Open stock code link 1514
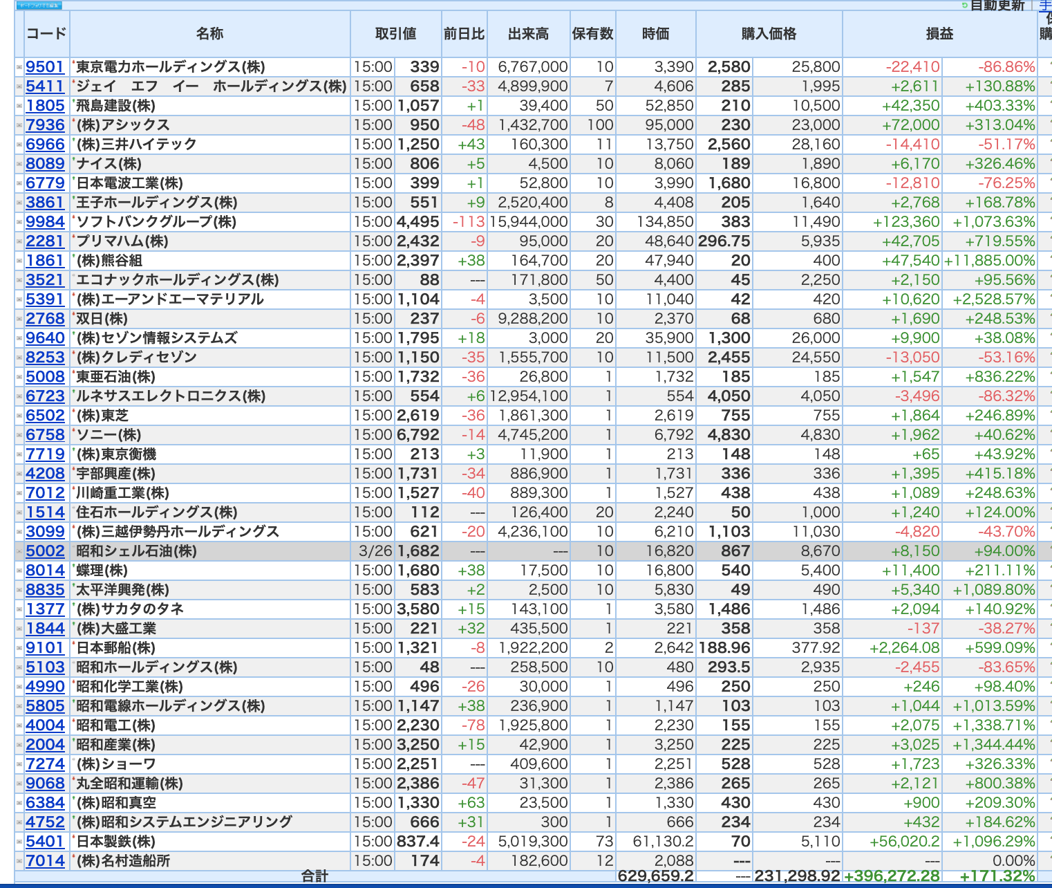The width and height of the screenshot is (1052, 888). [45, 512]
